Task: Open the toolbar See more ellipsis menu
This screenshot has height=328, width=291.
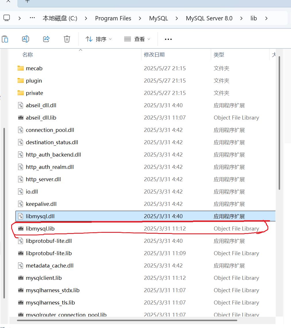Action: pos(168,39)
